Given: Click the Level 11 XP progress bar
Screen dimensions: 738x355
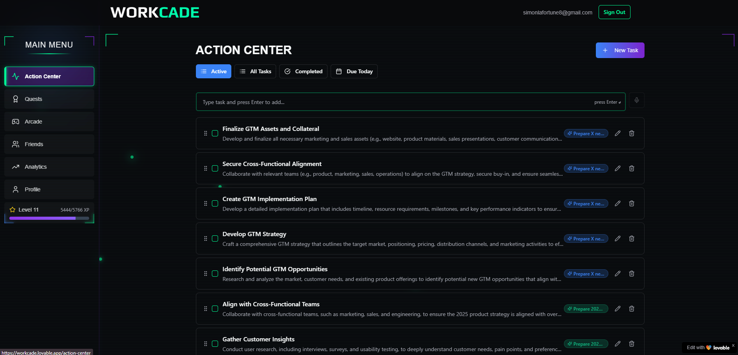Looking at the screenshot, I should click(x=49, y=218).
